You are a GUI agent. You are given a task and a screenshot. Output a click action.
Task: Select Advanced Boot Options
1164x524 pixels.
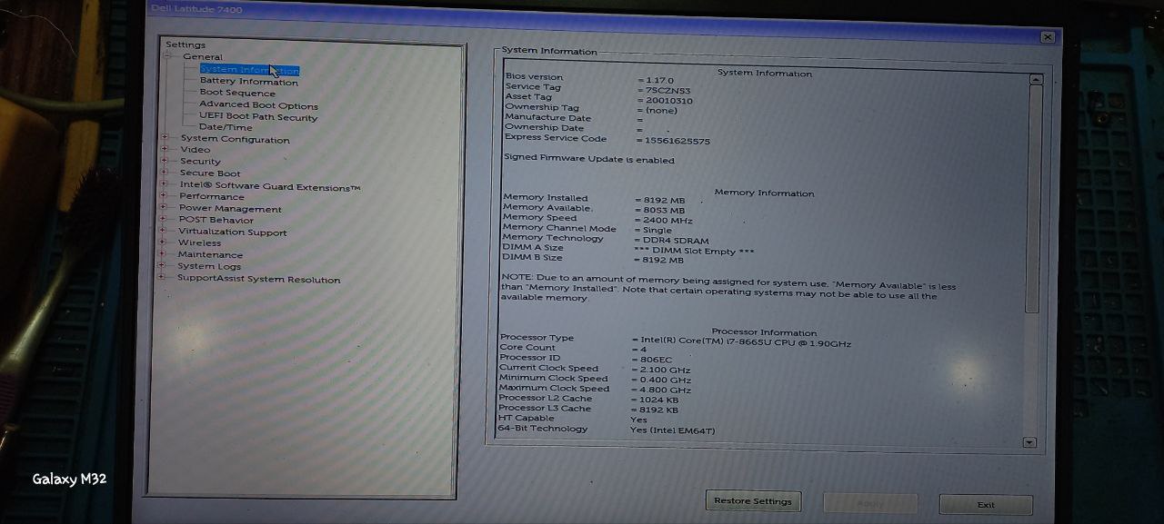pos(258,105)
